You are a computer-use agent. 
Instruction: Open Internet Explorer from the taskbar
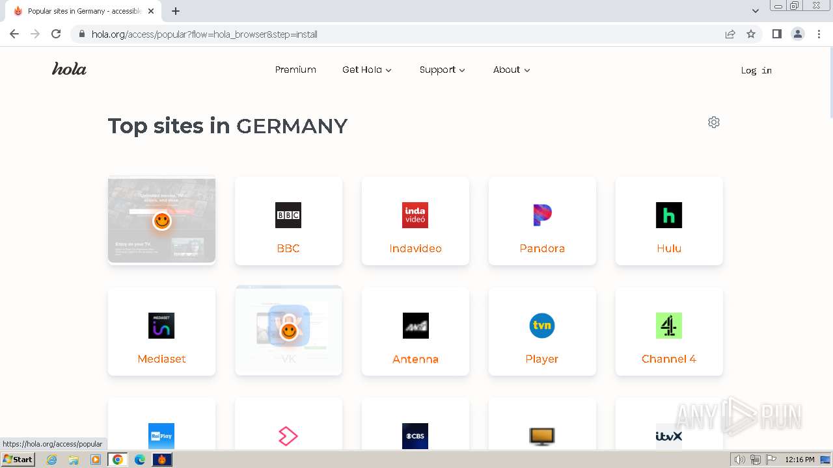51,460
